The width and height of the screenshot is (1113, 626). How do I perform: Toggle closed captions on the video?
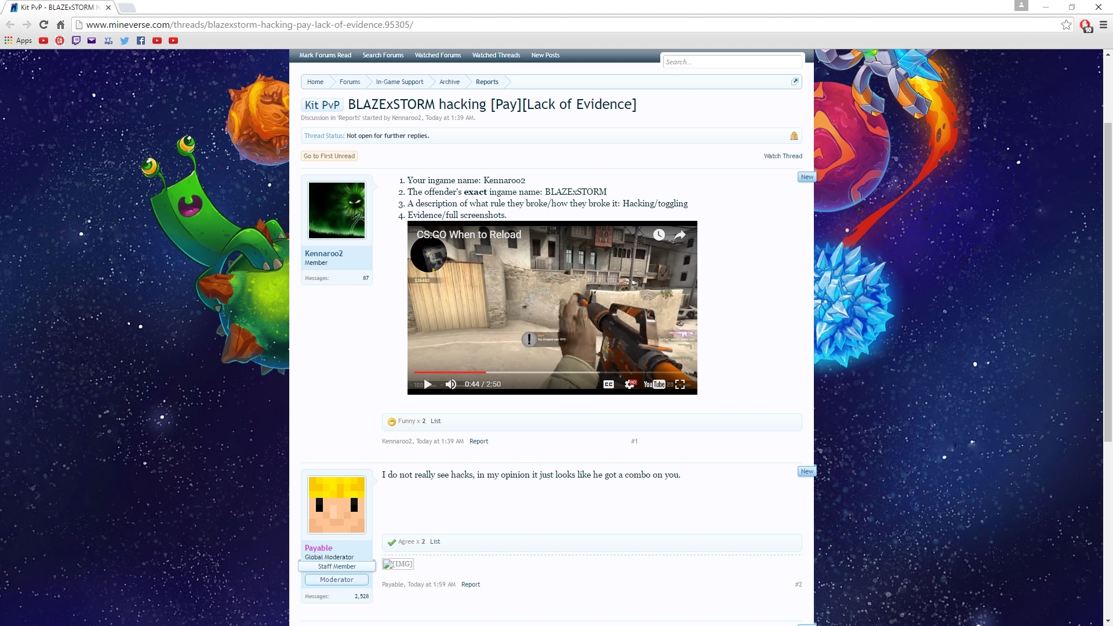point(608,384)
